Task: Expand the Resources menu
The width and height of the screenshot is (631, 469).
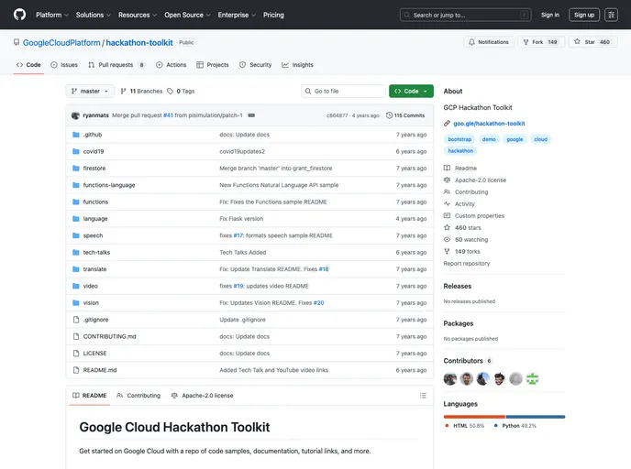Action: (138, 15)
